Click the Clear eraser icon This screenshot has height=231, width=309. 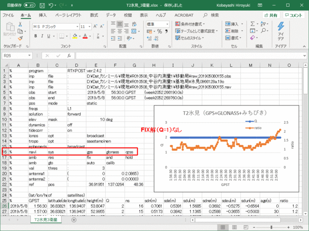pyautogui.click(x=253, y=38)
